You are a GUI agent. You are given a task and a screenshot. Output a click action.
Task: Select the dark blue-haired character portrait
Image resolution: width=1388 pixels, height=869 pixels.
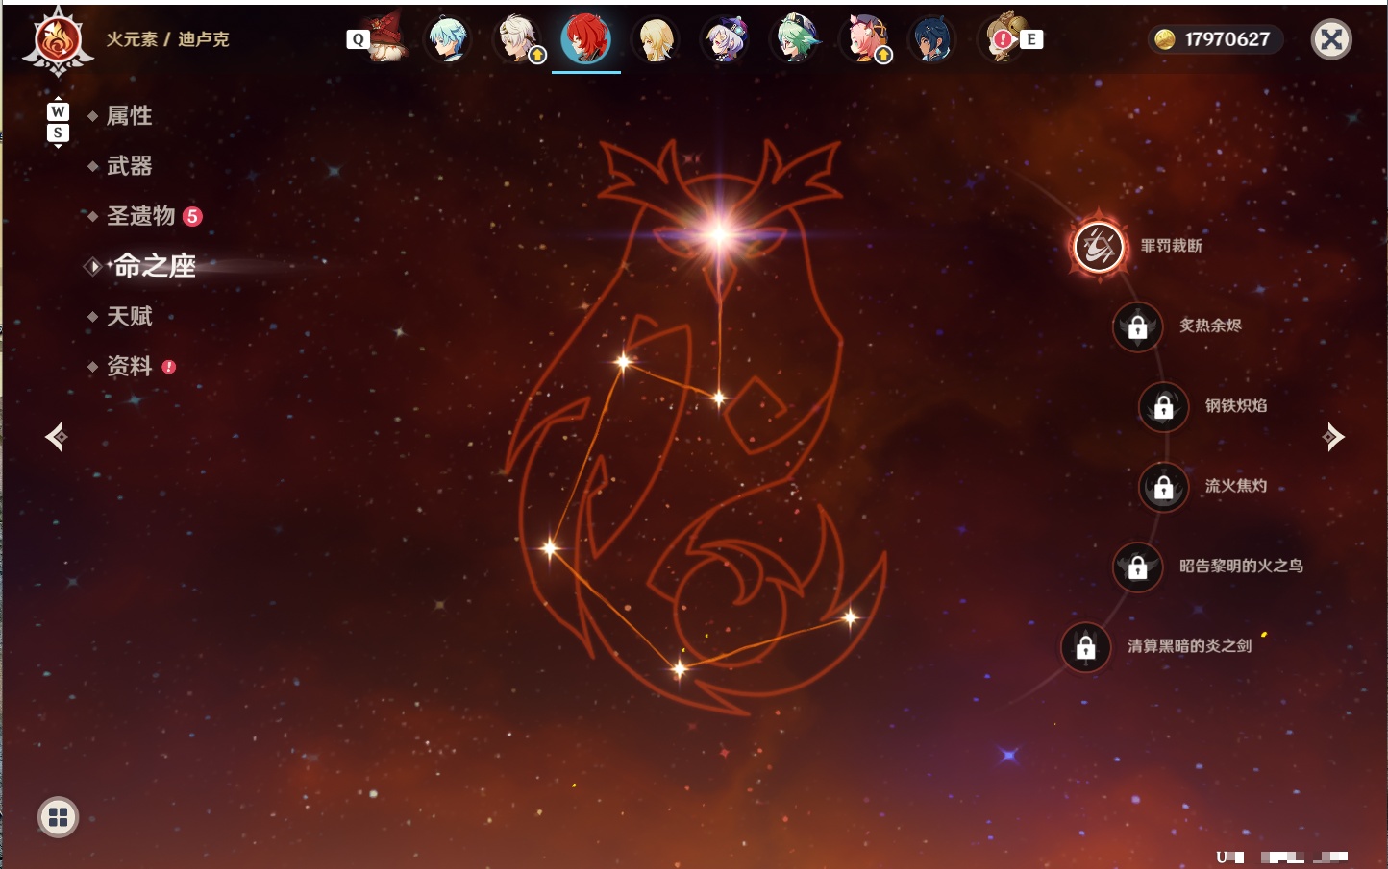pyautogui.click(x=932, y=39)
